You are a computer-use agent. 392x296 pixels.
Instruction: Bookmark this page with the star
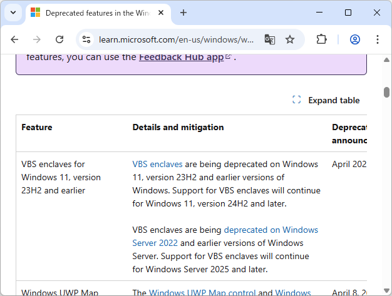pyautogui.click(x=290, y=39)
